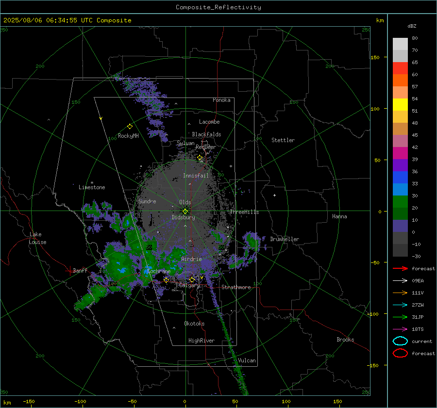
Task: Click the Limestone label
Action: (x=92, y=187)
